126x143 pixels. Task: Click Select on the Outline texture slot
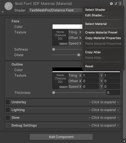point(63,87)
